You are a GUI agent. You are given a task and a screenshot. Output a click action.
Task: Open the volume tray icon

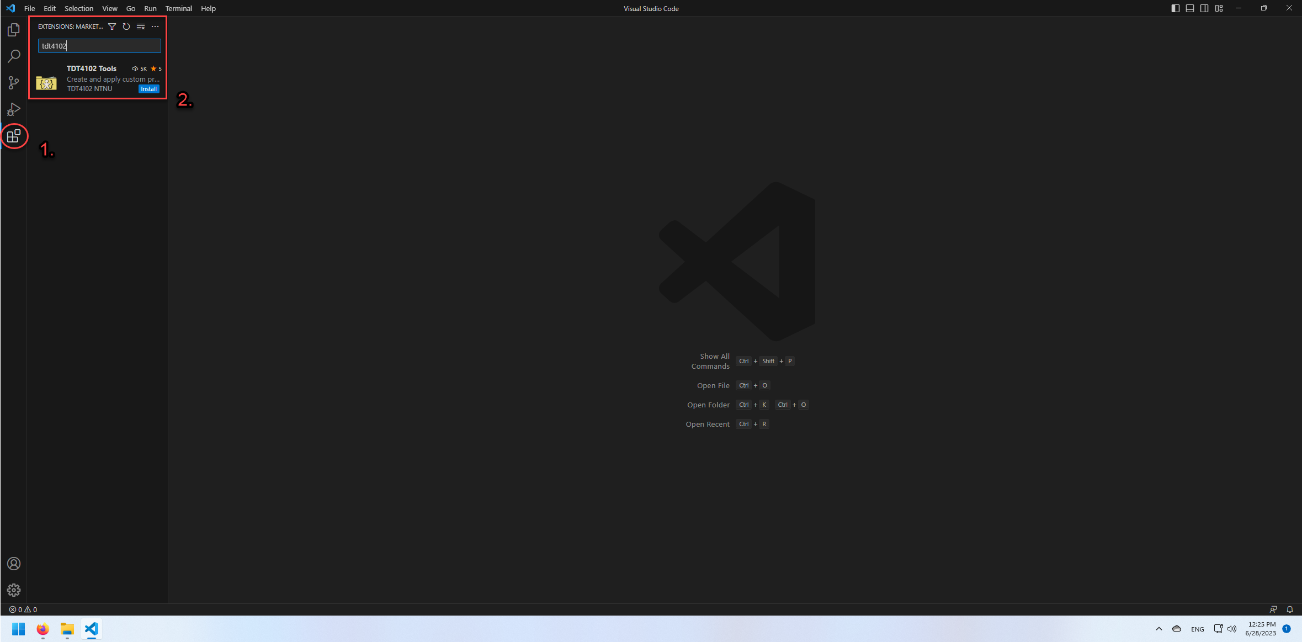[x=1232, y=629]
